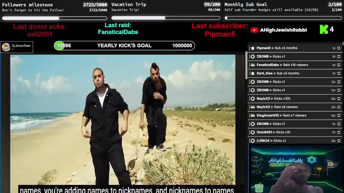344x193 pixels.
Task: Click the Founder badges availability text
Action: pyautogui.click(x=271, y=10)
